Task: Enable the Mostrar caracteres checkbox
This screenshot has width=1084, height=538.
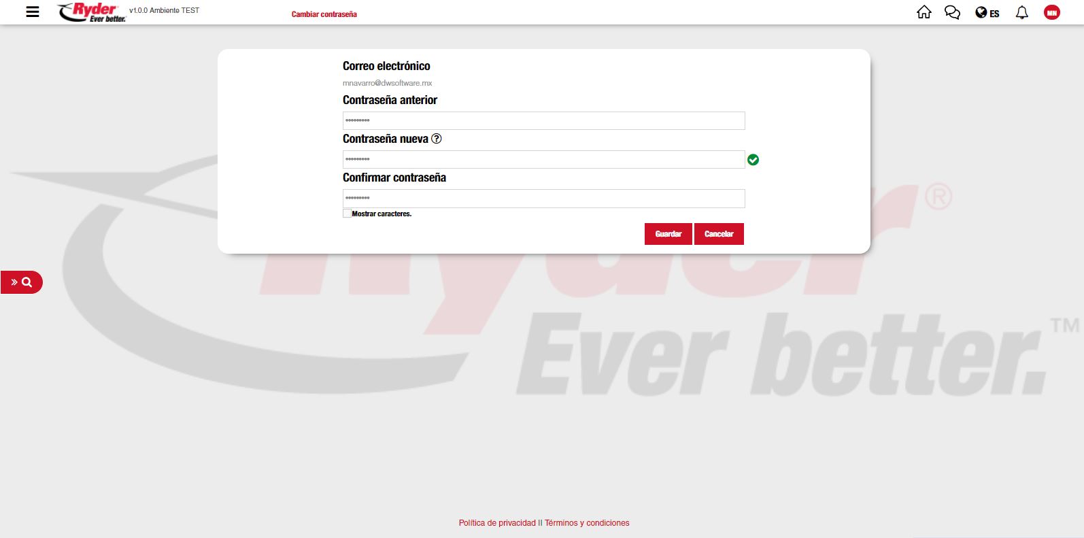Action: point(348,214)
